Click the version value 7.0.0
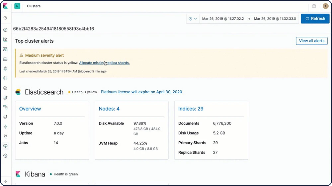Image resolution: width=332 pixels, height=186 pixels. 58,123
